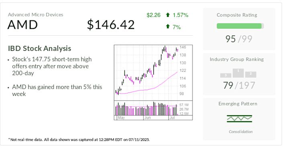Click the Jun label on the chart axis

[x=147, y=118]
